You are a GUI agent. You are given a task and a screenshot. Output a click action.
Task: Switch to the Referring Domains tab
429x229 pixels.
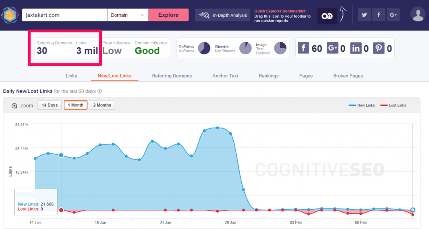tap(172, 76)
